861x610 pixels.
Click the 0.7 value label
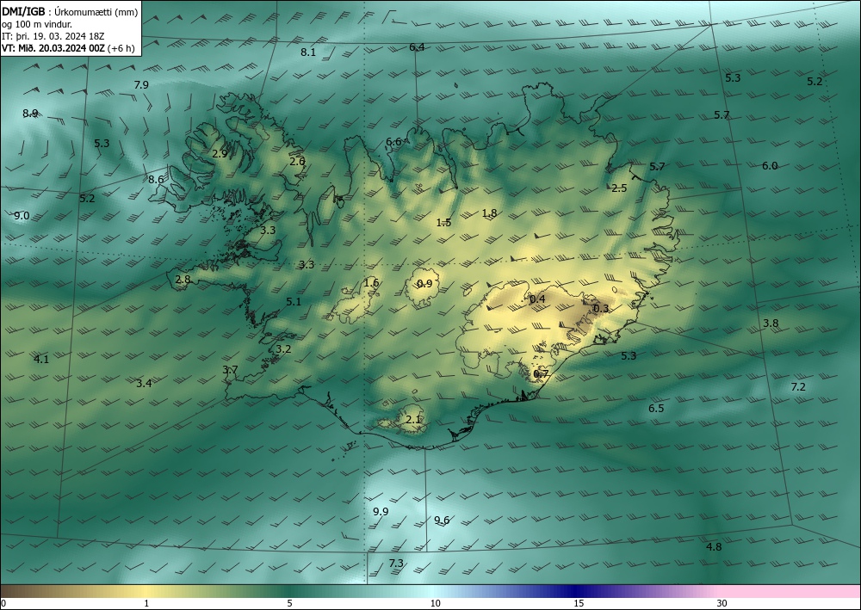(541, 374)
